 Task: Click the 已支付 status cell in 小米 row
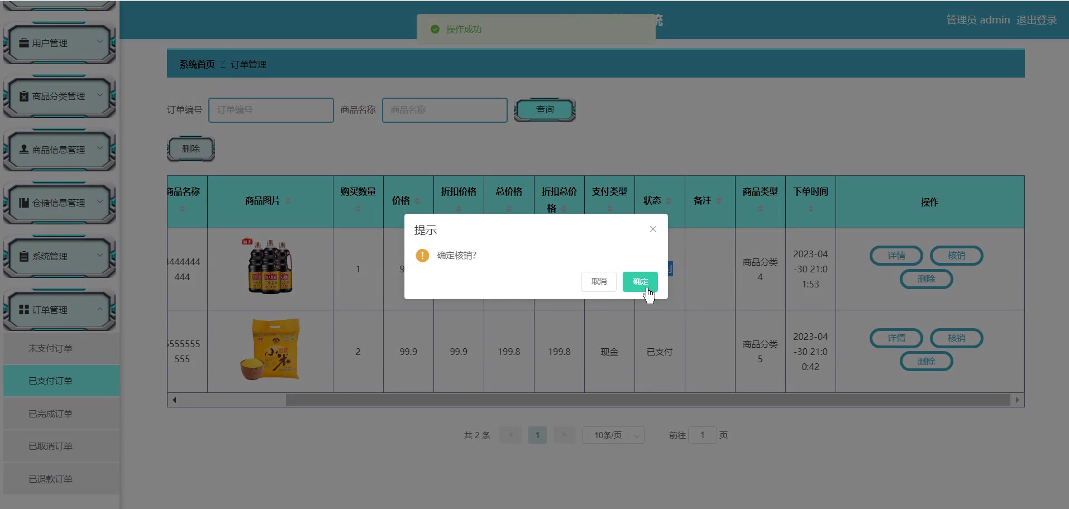[x=660, y=352]
